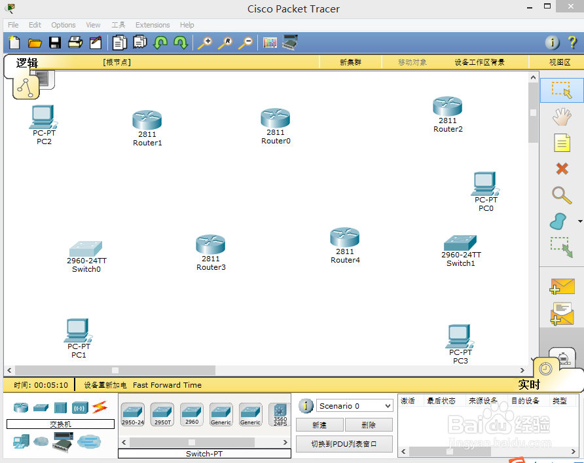This screenshot has width=584, height=463.
Task: Pick the 2950T switch model
Action: [x=162, y=415]
